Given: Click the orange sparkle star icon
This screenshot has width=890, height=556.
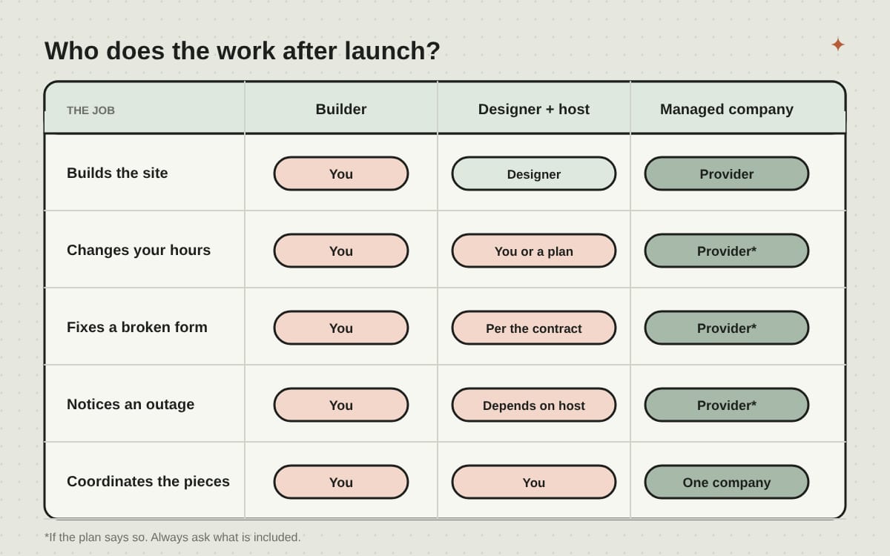Looking at the screenshot, I should click(838, 44).
